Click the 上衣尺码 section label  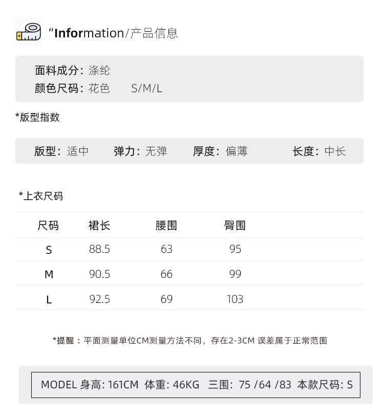point(41,196)
